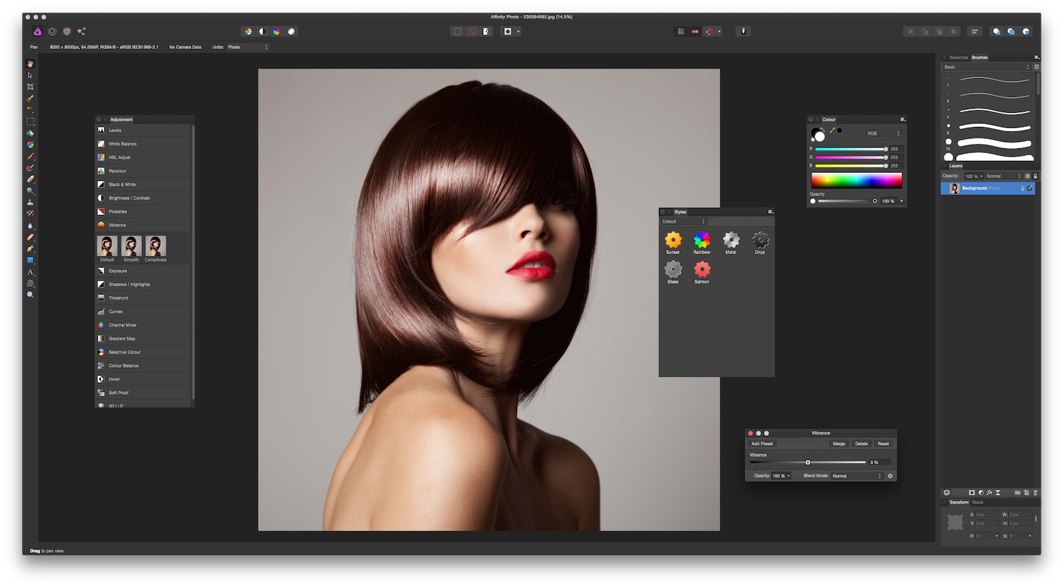Image resolution: width=1064 pixels, height=587 pixels.
Task: Switch to the Stock tab
Action: point(977,502)
